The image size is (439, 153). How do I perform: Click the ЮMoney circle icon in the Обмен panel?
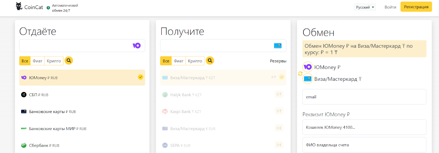308,67
